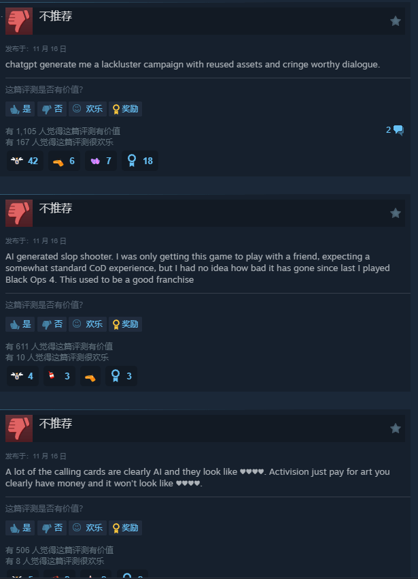Give 奖励 award to the AI slop review
The width and height of the screenshot is (418, 579).
click(125, 324)
